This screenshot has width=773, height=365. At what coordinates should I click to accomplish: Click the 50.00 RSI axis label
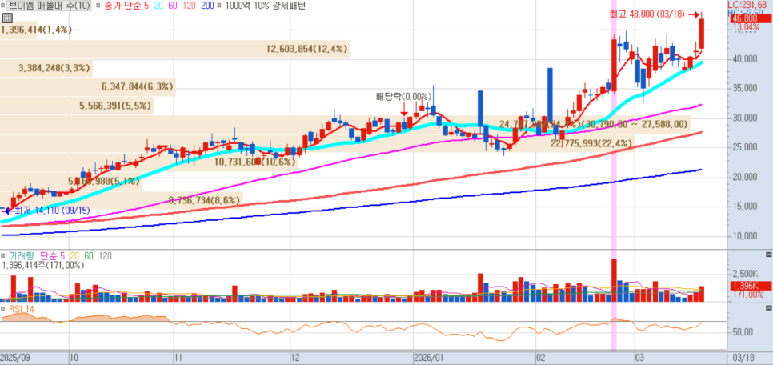743,332
